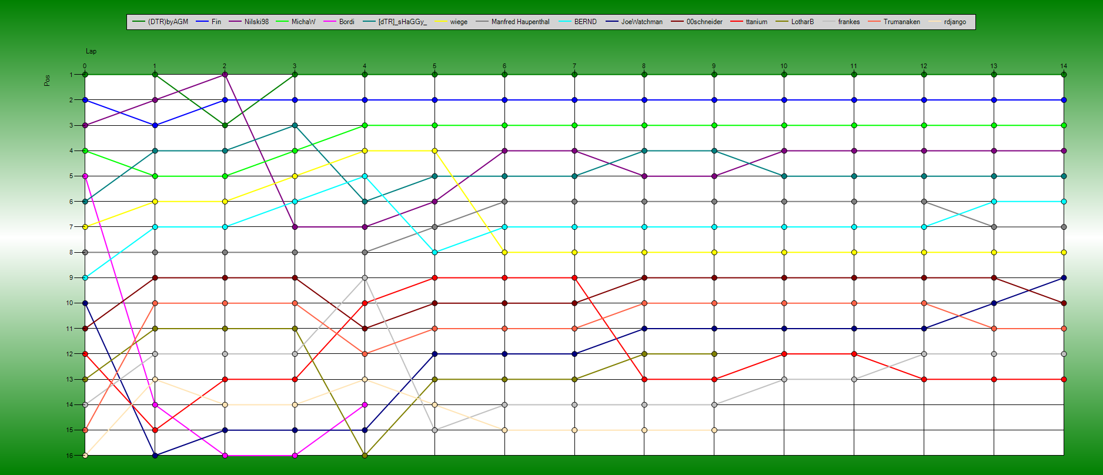Select the MichaW legend entry
The image size is (1103, 475).
[x=295, y=22]
